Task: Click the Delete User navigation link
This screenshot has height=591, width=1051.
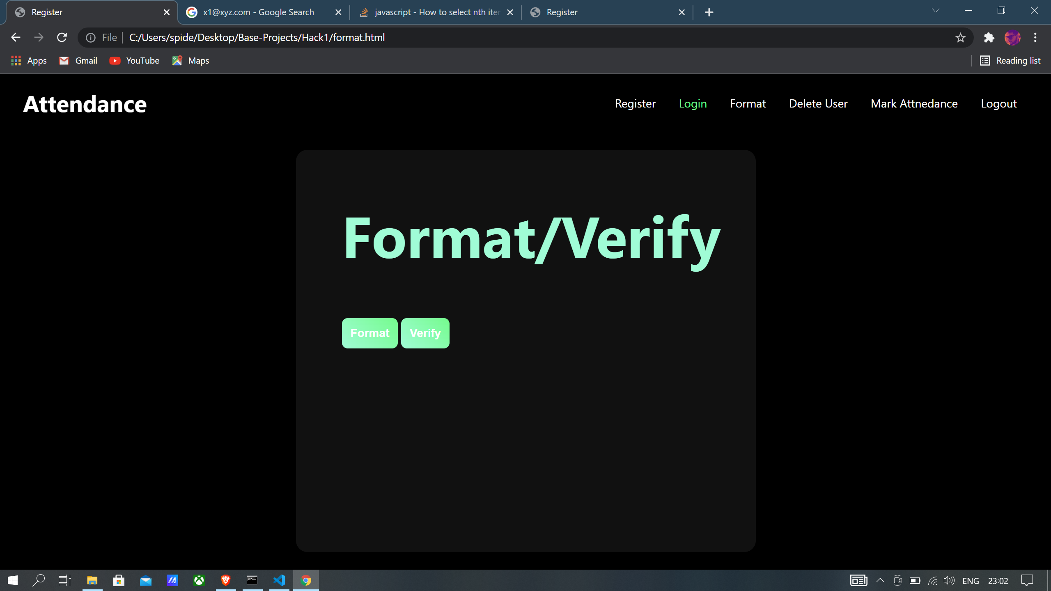Action: point(818,103)
